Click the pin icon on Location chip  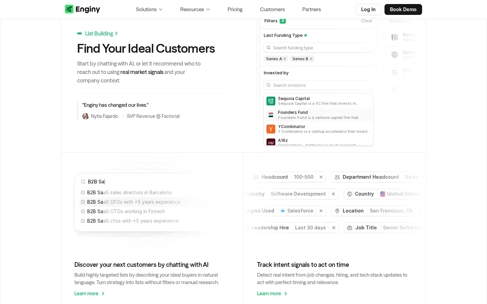click(337, 211)
